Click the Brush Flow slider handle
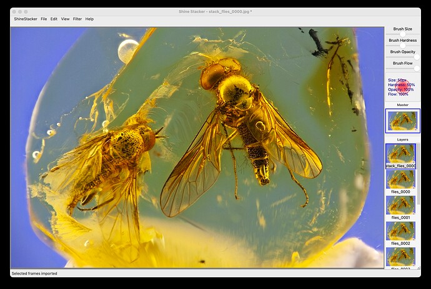The height and width of the screenshot is (289, 431). tap(417, 68)
